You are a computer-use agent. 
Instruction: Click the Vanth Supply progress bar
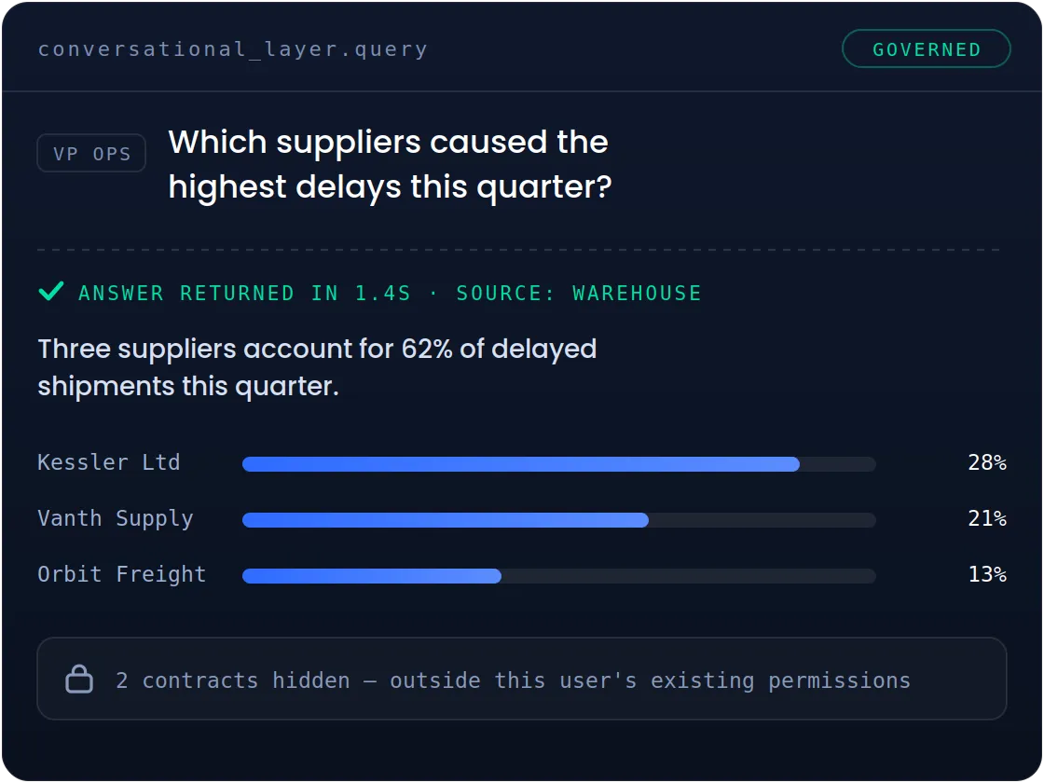click(x=559, y=520)
